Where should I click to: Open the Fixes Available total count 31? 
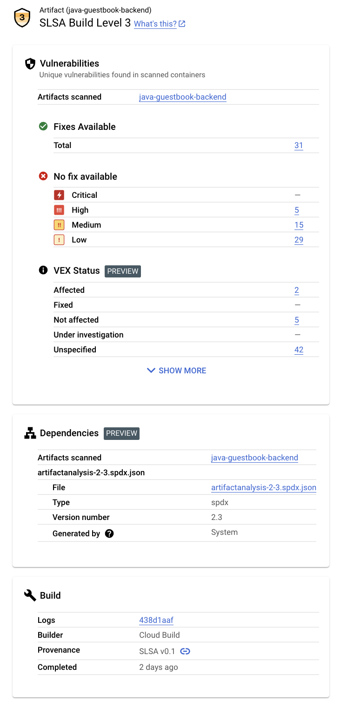(x=299, y=145)
